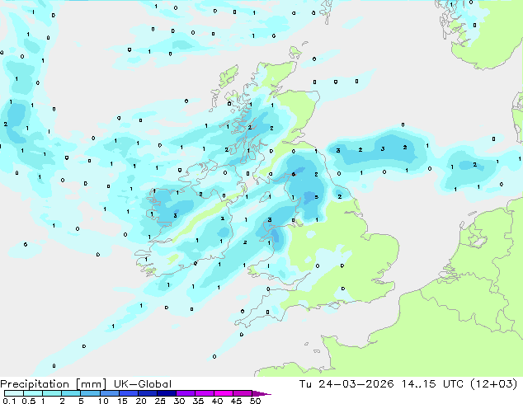This screenshot has width=523, height=404.
Task: Click the 'Tu 24-03-2026' date text
Action: pos(346,384)
